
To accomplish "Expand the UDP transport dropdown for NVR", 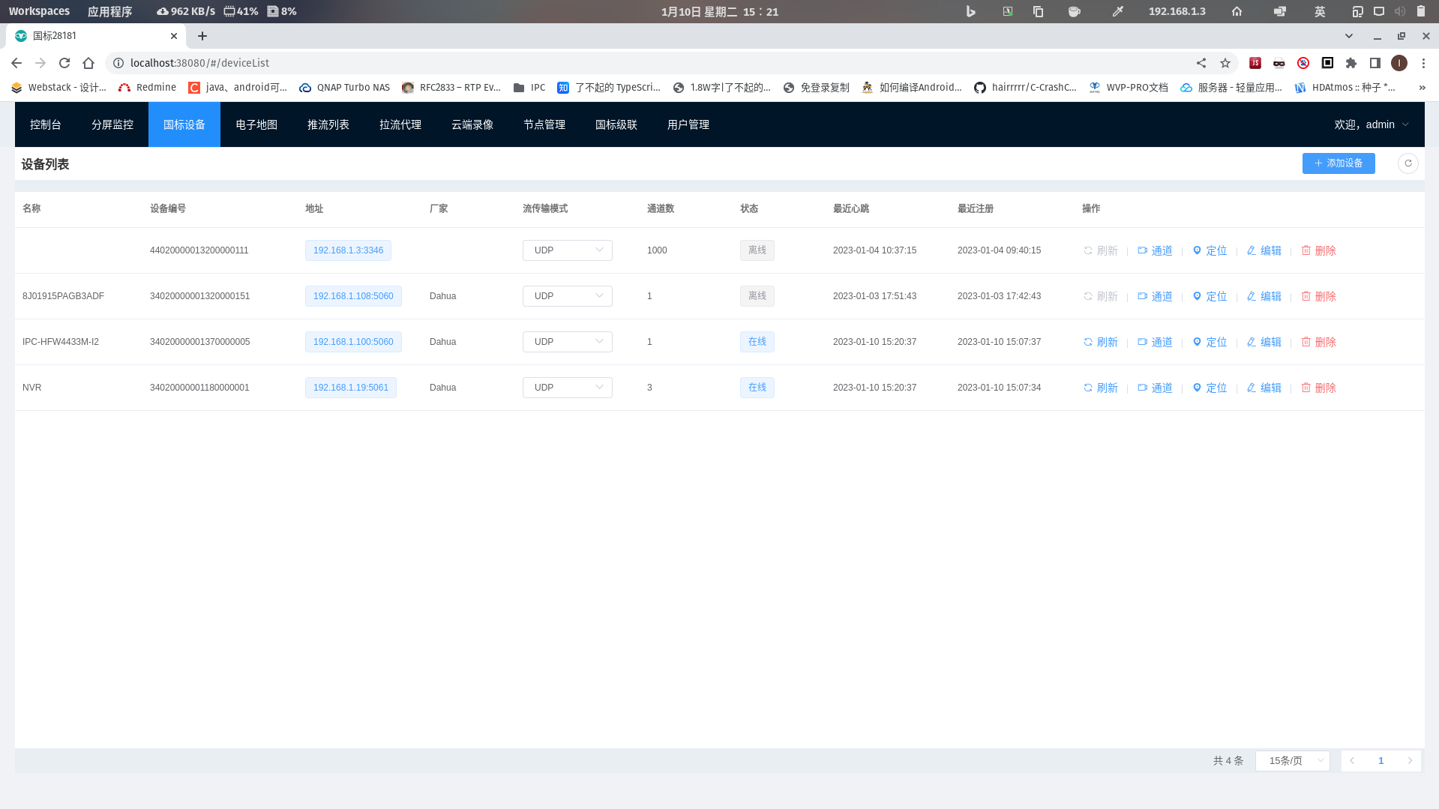I will tap(567, 388).
